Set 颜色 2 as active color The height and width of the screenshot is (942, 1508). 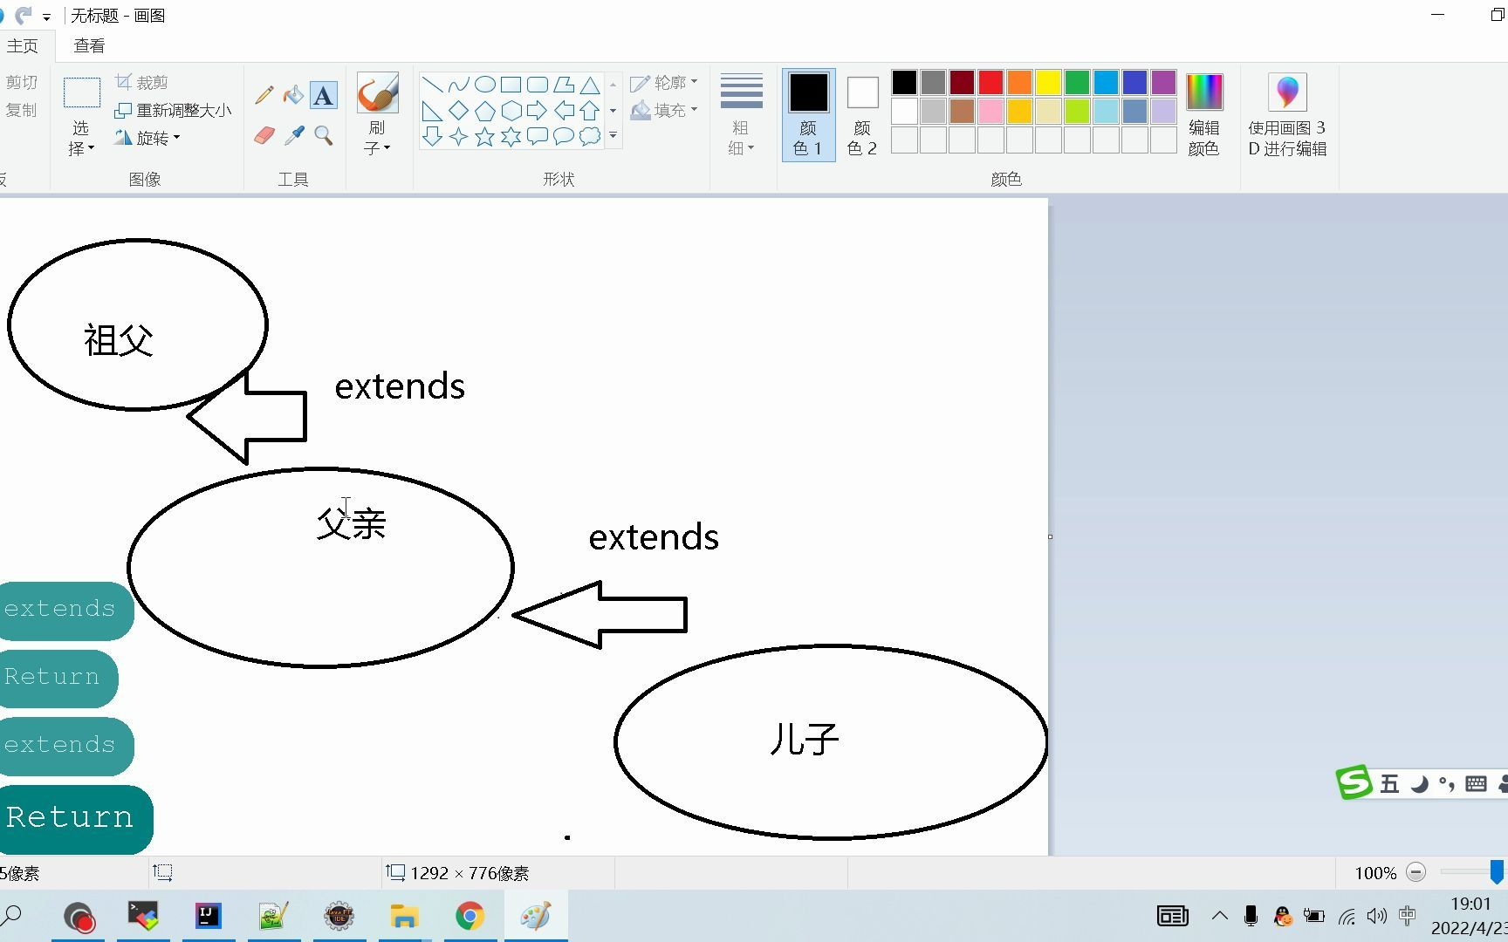[861, 113]
